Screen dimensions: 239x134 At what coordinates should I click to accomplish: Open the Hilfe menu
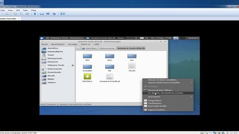click(x=97, y=44)
